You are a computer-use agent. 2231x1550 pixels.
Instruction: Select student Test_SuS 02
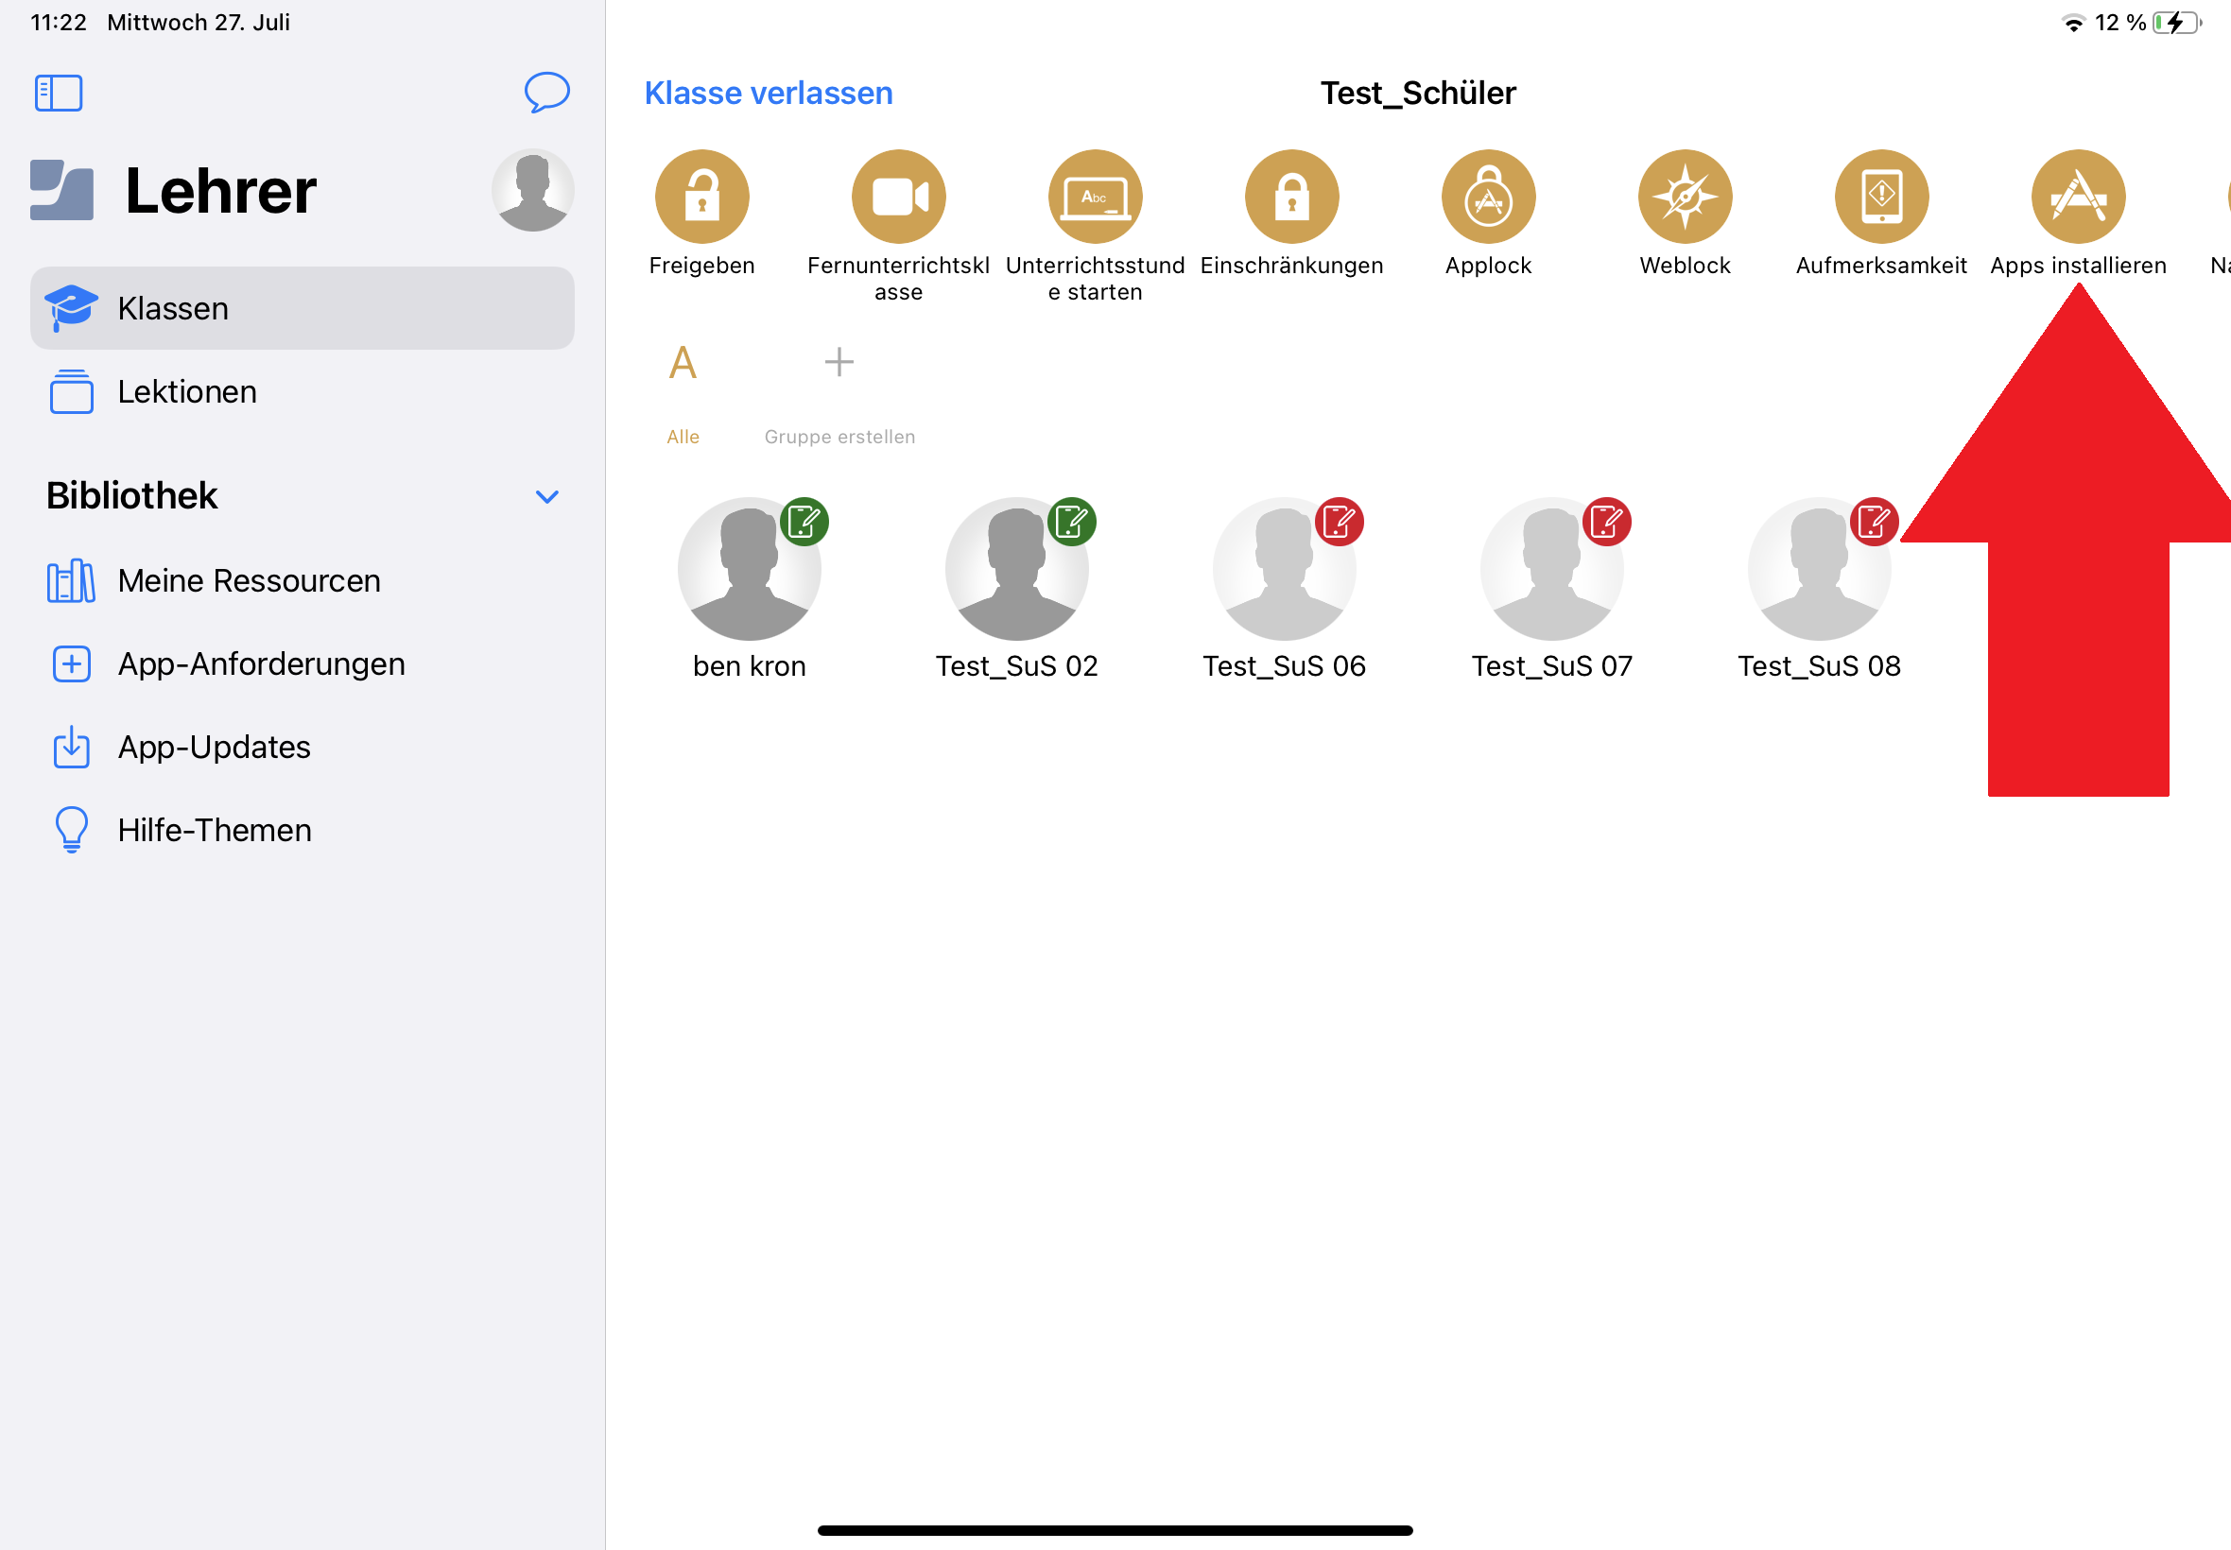(1016, 590)
